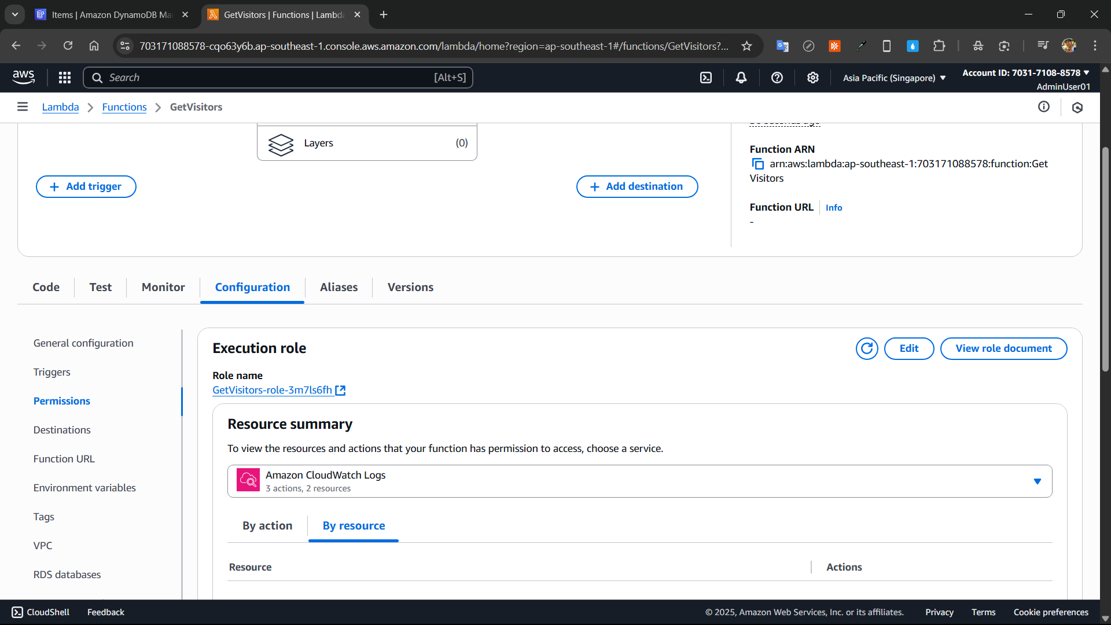Open VPC in the configuration sidebar

click(43, 546)
